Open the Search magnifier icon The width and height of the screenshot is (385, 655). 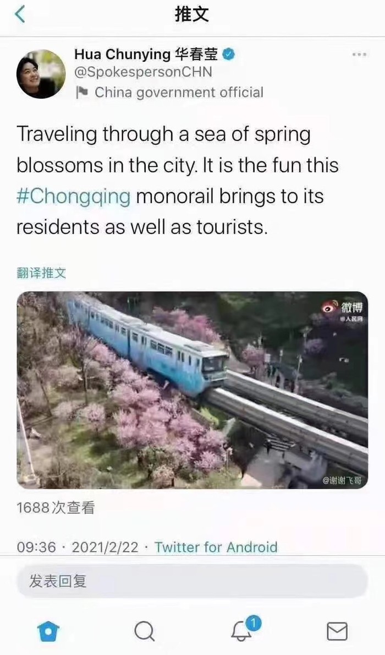[x=145, y=631]
